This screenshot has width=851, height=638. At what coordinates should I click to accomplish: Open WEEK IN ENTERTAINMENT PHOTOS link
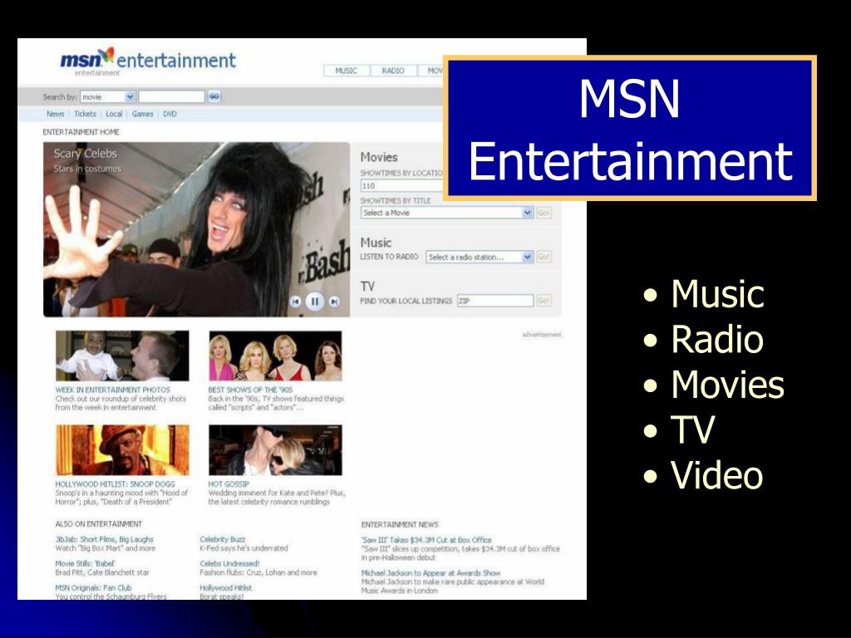tap(113, 390)
